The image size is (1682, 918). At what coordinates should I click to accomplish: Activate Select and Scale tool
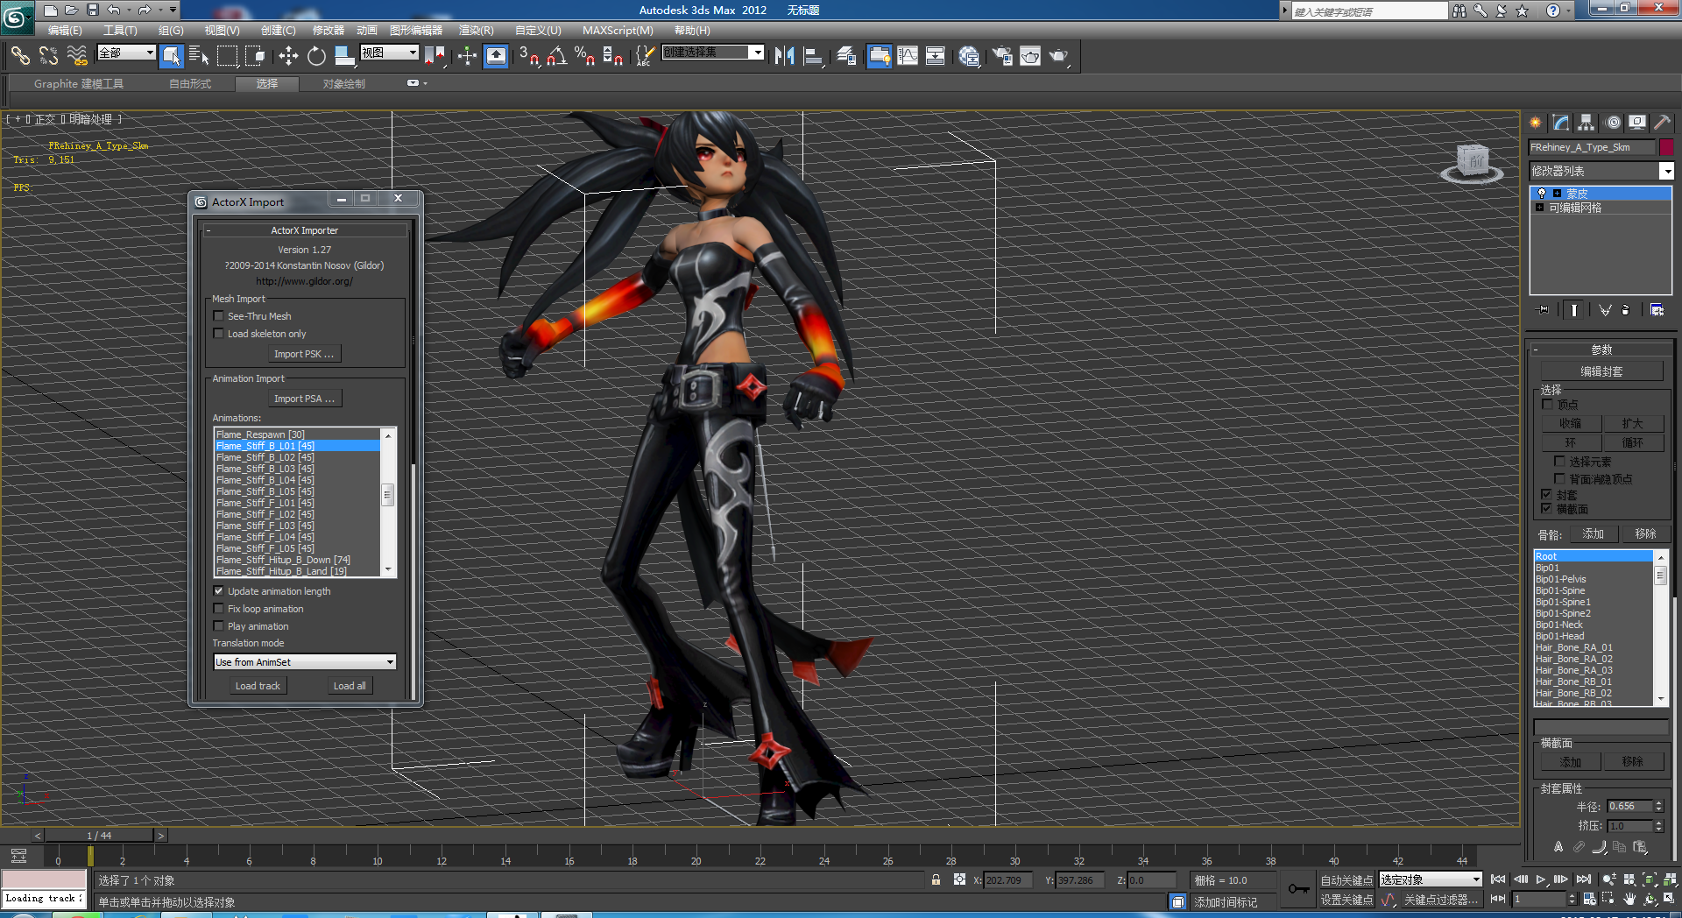pyautogui.click(x=344, y=56)
